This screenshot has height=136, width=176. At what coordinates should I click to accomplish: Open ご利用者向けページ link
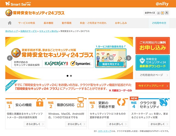point(153,75)
